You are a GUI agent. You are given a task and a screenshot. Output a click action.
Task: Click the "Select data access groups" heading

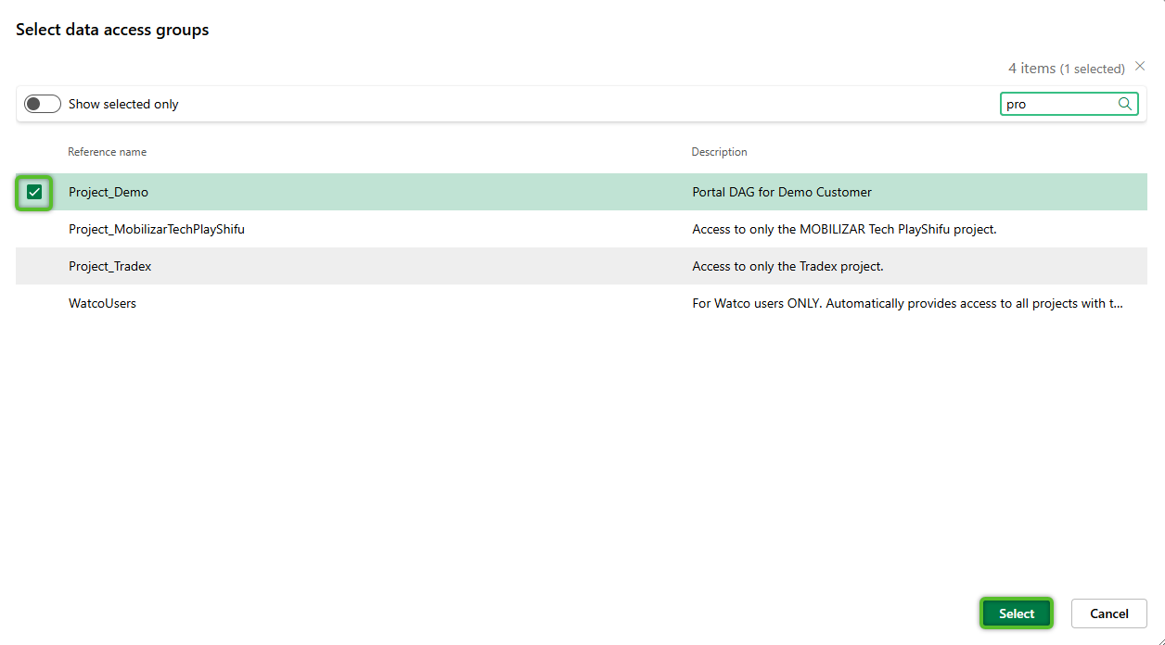[112, 30]
